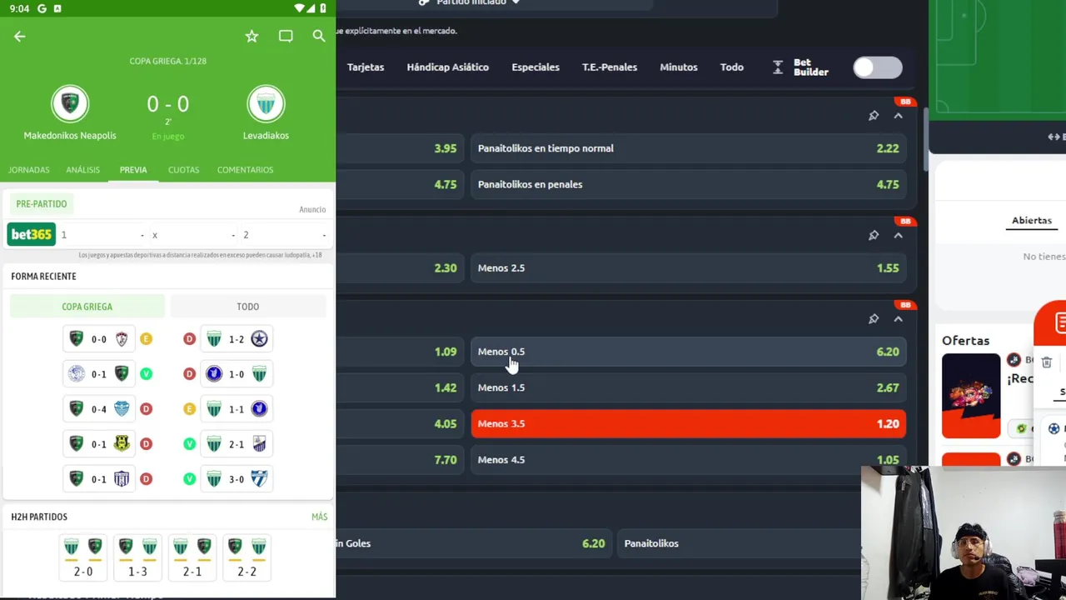Open the recent 3-0 Levadiakos result
The image size is (1066, 600).
(237, 479)
